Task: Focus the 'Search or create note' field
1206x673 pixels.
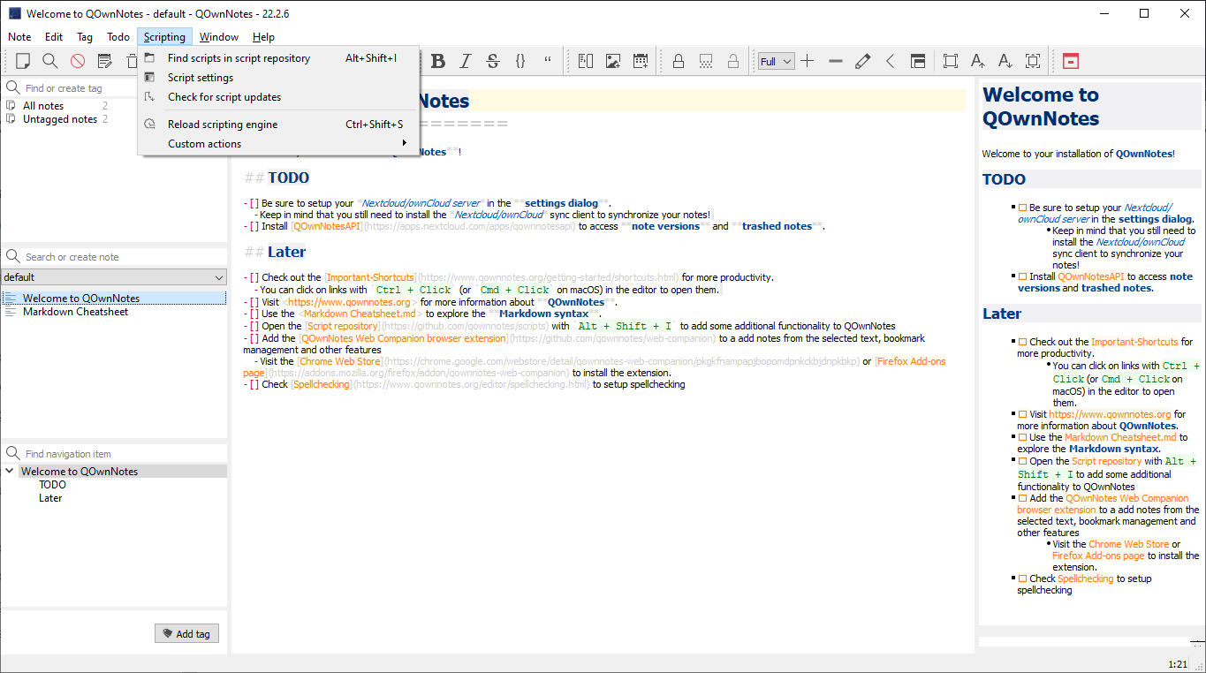Action: [x=123, y=257]
